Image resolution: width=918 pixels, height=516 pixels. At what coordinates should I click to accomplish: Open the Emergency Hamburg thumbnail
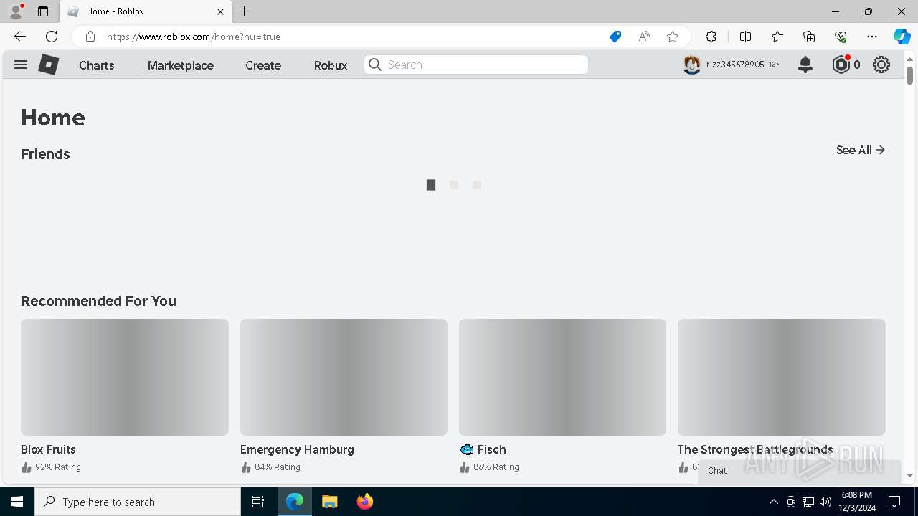(344, 377)
